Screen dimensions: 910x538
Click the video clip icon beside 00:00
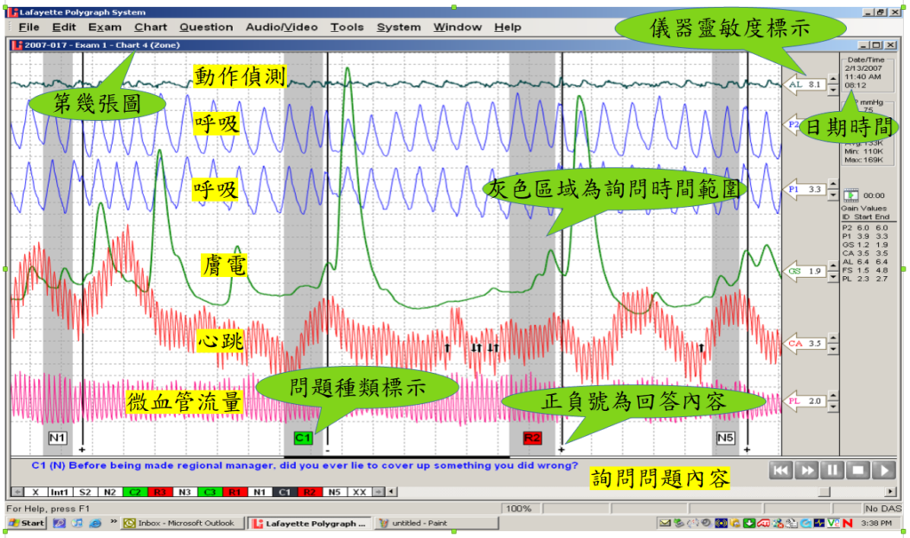point(850,195)
